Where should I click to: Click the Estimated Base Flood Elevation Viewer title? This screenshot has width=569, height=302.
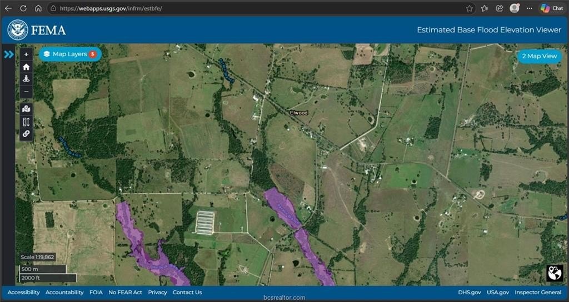(x=489, y=30)
